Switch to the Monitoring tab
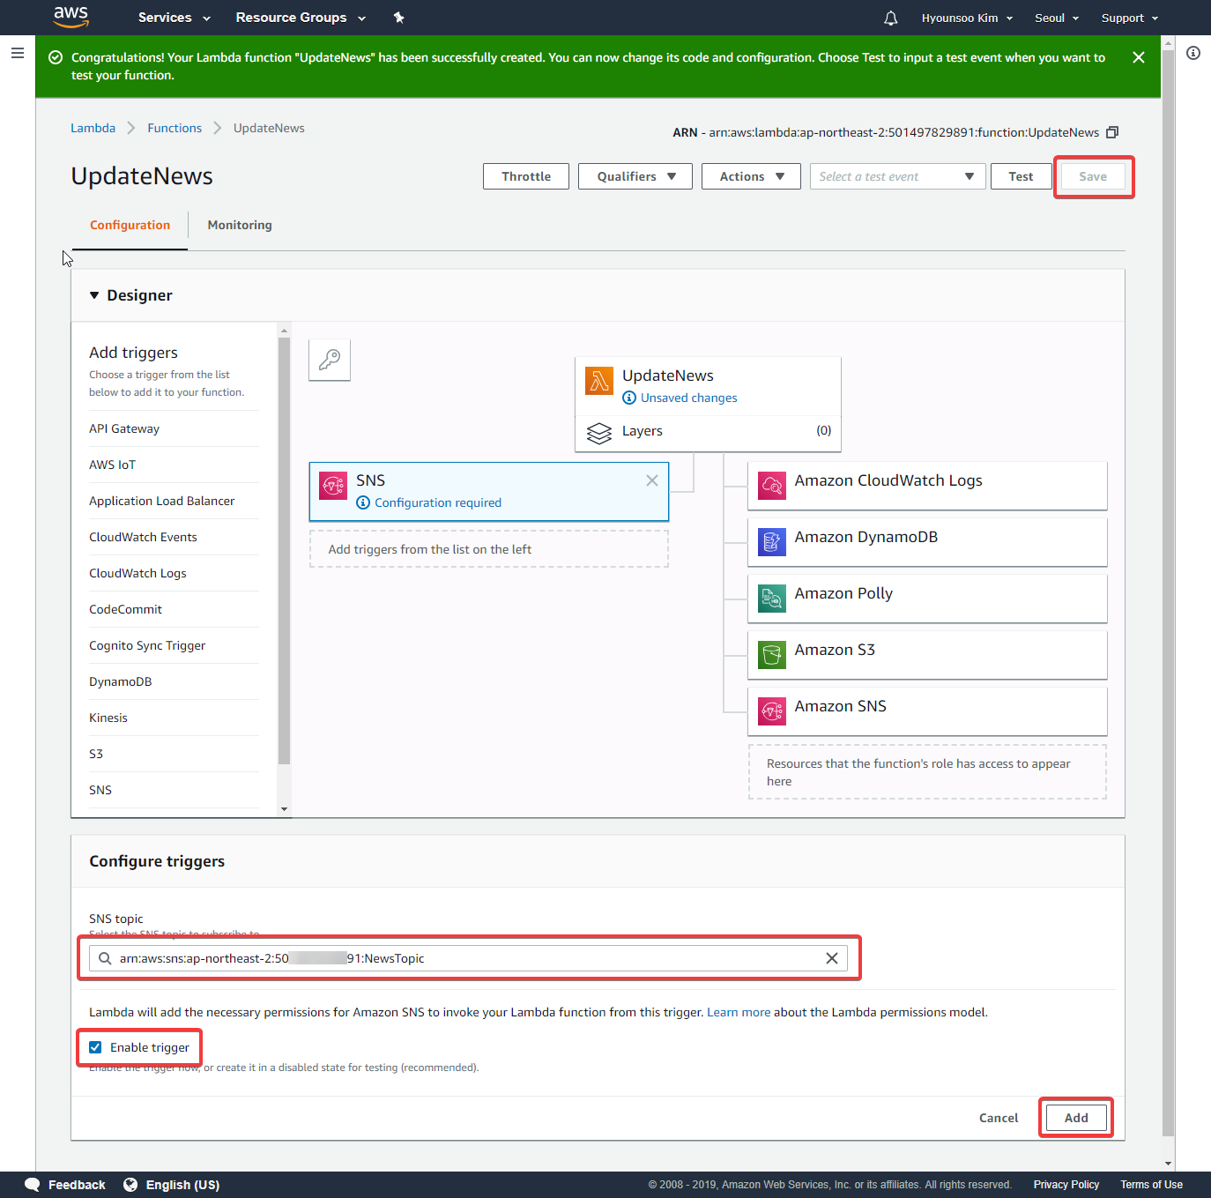The image size is (1211, 1198). 240,225
